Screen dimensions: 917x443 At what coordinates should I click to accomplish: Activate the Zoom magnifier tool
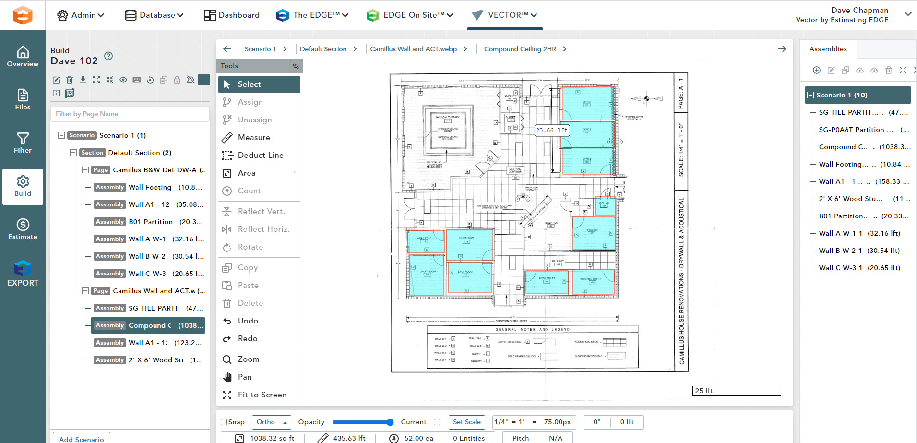click(259, 359)
